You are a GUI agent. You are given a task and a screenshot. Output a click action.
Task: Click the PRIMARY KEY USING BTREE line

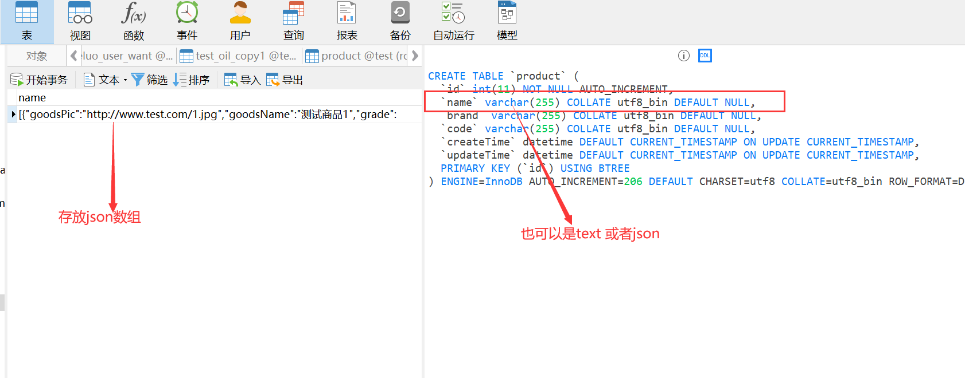click(535, 168)
